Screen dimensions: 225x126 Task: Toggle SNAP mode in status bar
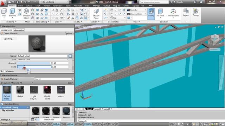pyautogui.click(x=44, y=124)
